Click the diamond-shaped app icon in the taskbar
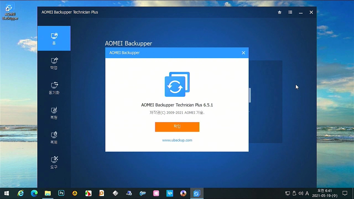The image size is (354, 199). point(115,193)
